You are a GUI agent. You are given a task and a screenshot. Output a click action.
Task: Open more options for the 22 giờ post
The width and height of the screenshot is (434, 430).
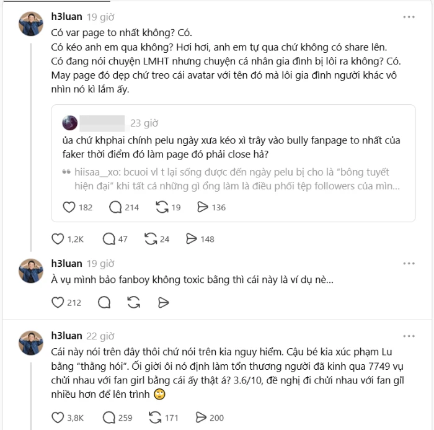click(x=409, y=336)
